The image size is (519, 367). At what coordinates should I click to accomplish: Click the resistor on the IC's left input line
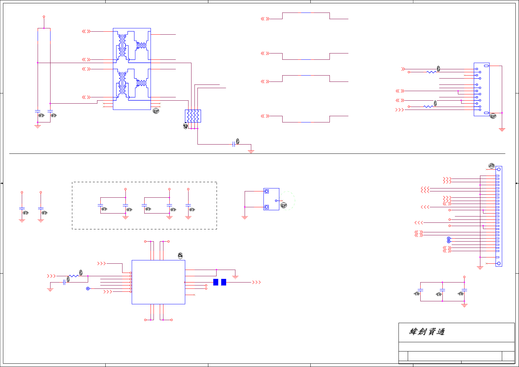tap(74, 276)
